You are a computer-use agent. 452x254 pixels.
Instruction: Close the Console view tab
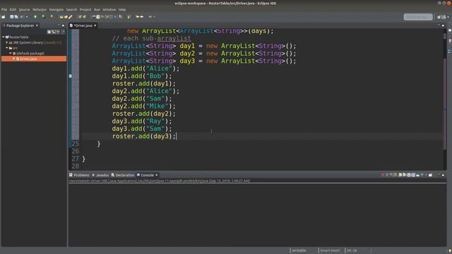tap(157, 175)
